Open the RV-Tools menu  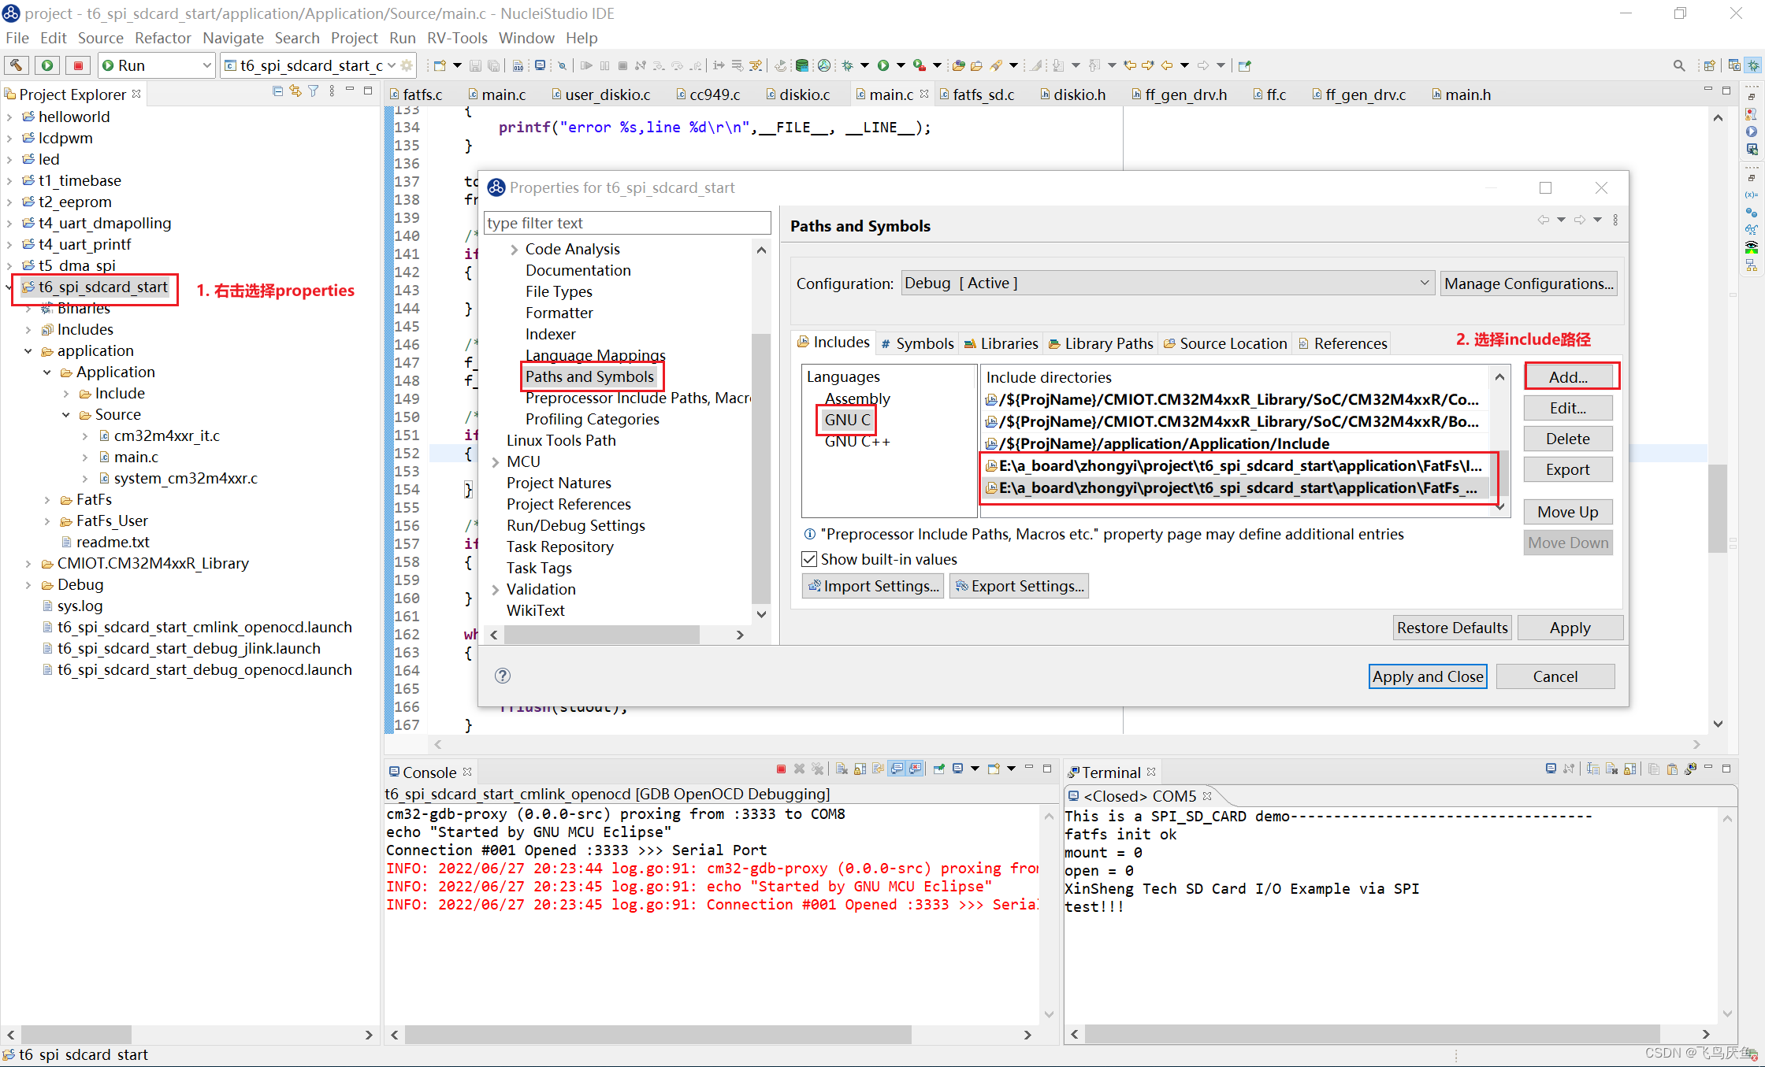(457, 38)
